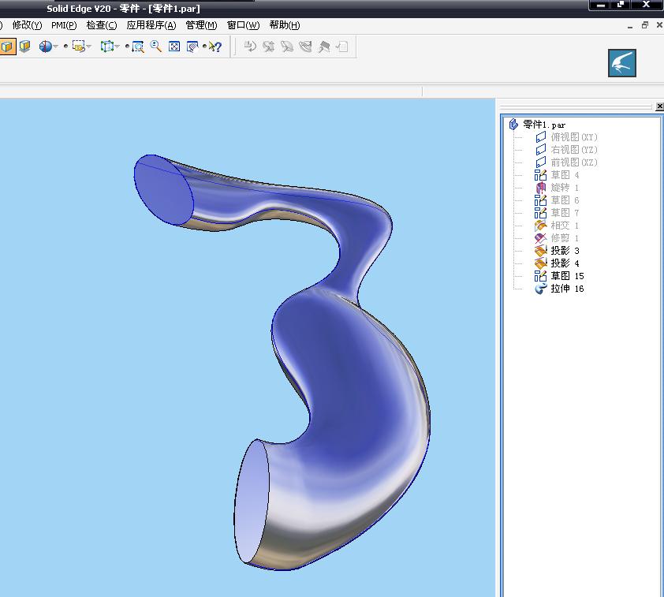
Task: Click the blue sphere render style icon
Action: click(45, 47)
